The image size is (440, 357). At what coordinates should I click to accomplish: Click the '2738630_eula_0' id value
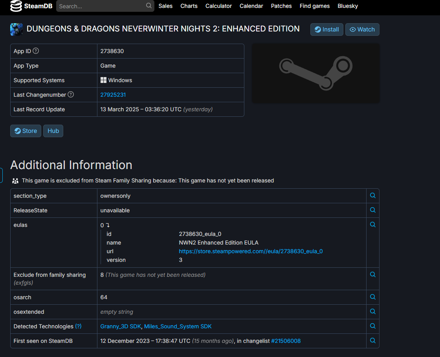200,234
